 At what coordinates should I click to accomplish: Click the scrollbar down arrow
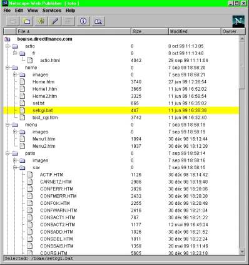(x=242, y=251)
